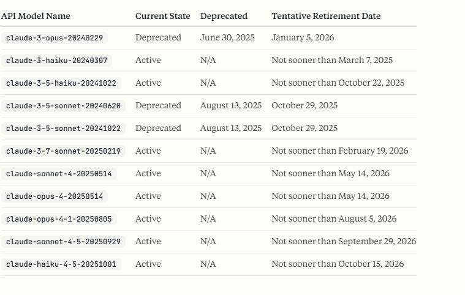Select the claude-3-5-sonnet-20241022 model name

(x=63, y=129)
